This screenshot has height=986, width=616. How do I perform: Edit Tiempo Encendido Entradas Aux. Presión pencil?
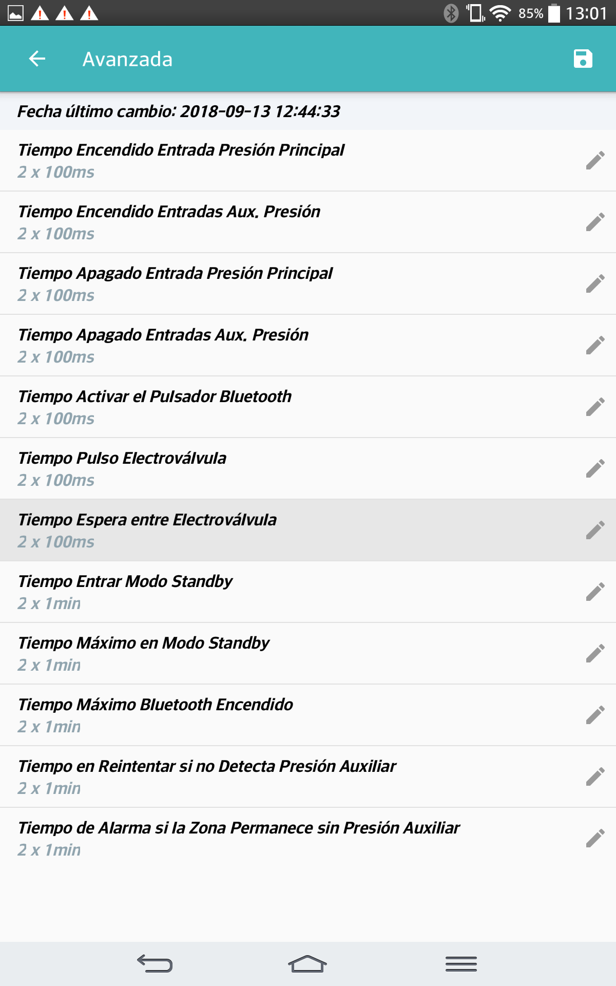coord(595,222)
